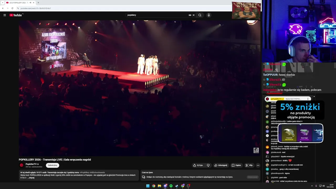Click the YouTube logo home link

16,15
